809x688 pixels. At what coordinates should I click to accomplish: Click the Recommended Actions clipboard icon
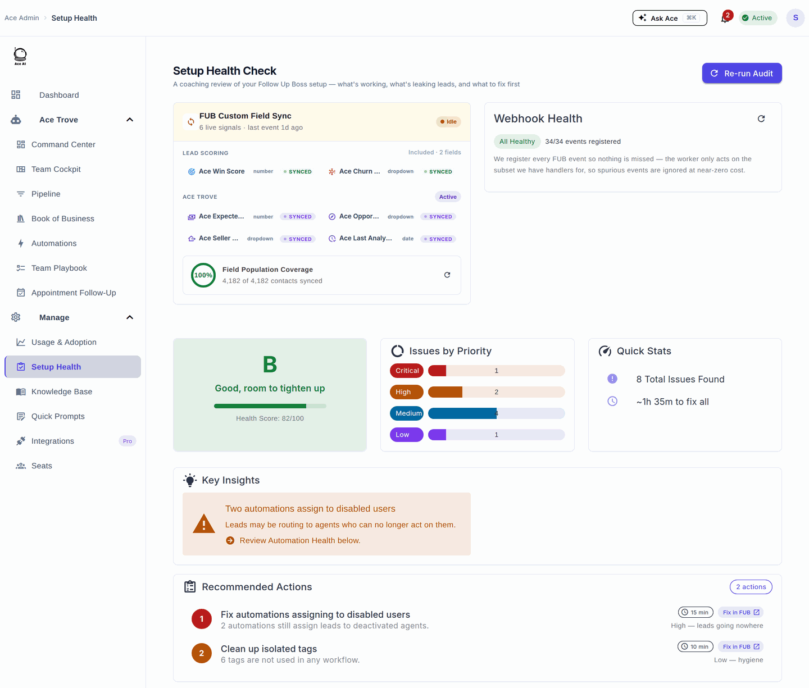coord(190,587)
